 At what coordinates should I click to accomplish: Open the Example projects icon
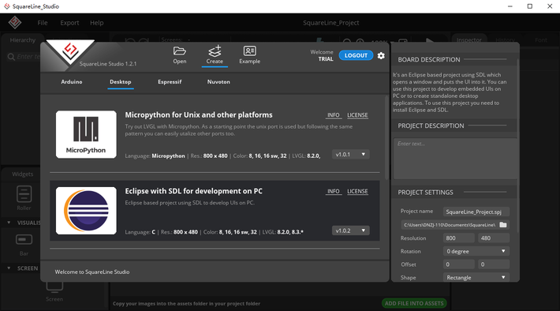click(250, 51)
